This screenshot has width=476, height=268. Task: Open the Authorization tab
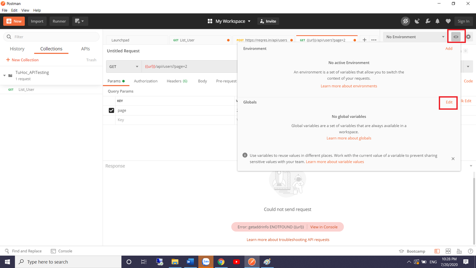pos(146,81)
